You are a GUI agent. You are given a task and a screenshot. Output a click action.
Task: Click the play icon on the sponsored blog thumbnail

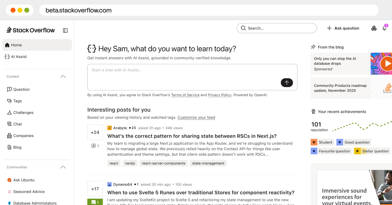(387, 64)
